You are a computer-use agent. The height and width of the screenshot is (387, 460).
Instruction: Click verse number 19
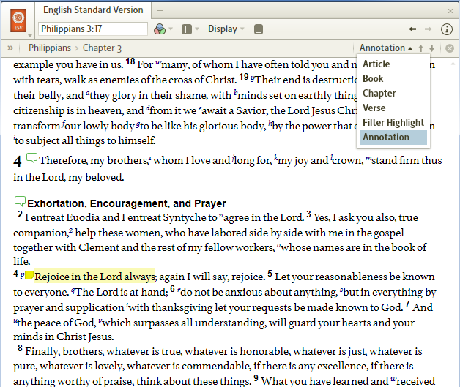pos(244,77)
